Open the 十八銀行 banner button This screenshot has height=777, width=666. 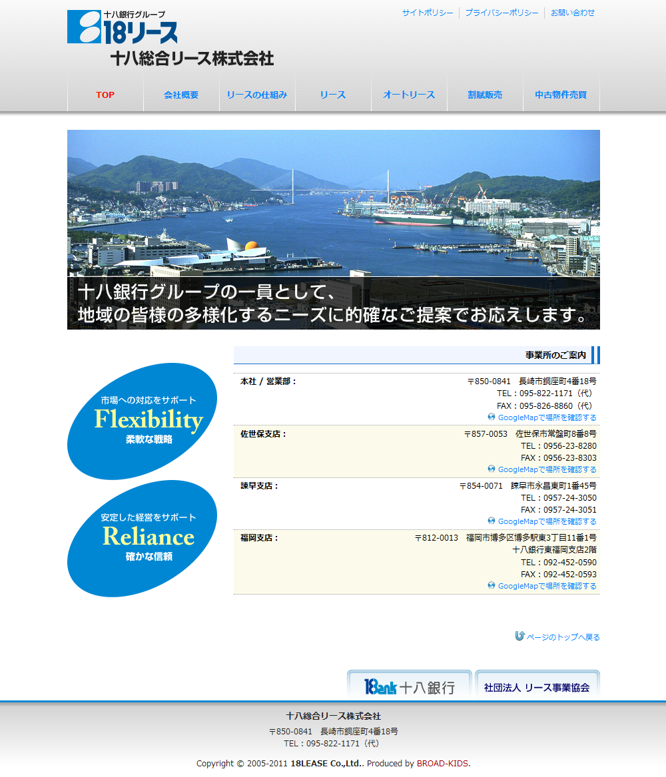coord(410,684)
